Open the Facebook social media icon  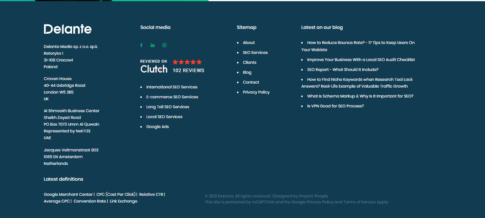coord(141,45)
